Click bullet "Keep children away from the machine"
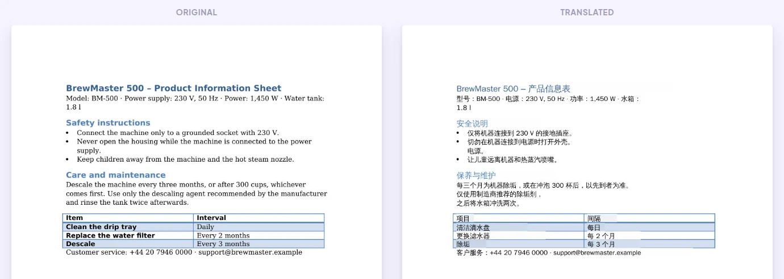 [x=185, y=159]
